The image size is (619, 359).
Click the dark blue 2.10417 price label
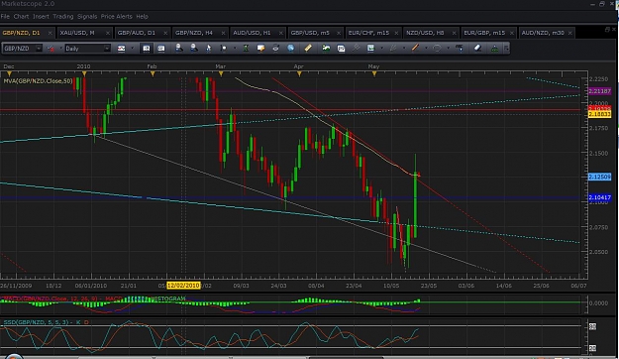click(599, 197)
